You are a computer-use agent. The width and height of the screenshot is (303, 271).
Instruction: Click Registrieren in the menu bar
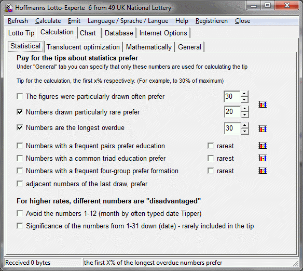click(211, 21)
